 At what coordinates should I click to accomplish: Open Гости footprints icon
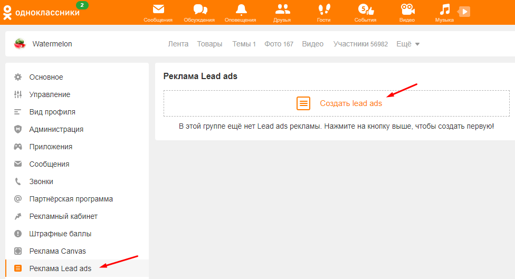coord(324,9)
